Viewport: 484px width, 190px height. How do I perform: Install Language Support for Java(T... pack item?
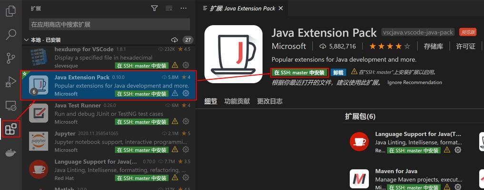coord(414,151)
